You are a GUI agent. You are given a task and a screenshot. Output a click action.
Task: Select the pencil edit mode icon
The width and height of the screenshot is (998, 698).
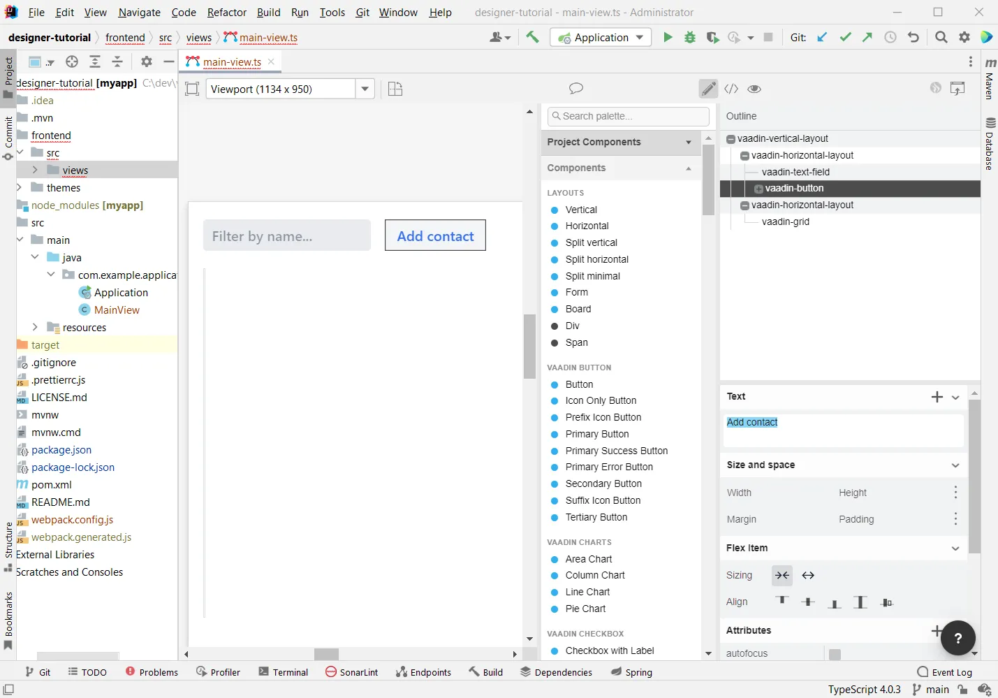click(708, 89)
